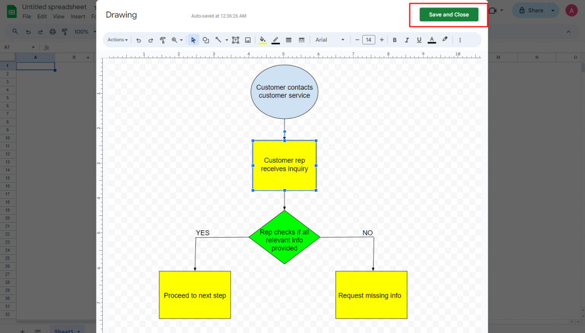Toggle underline formatting
The height and width of the screenshot is (333, 585).
click(419, 40)
